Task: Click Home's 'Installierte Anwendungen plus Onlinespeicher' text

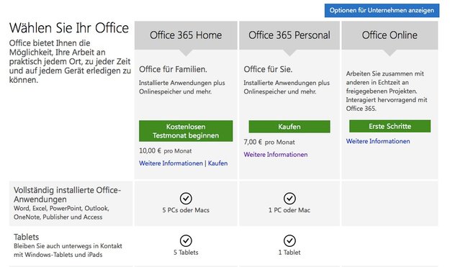Action: click(x=182, y=87)
